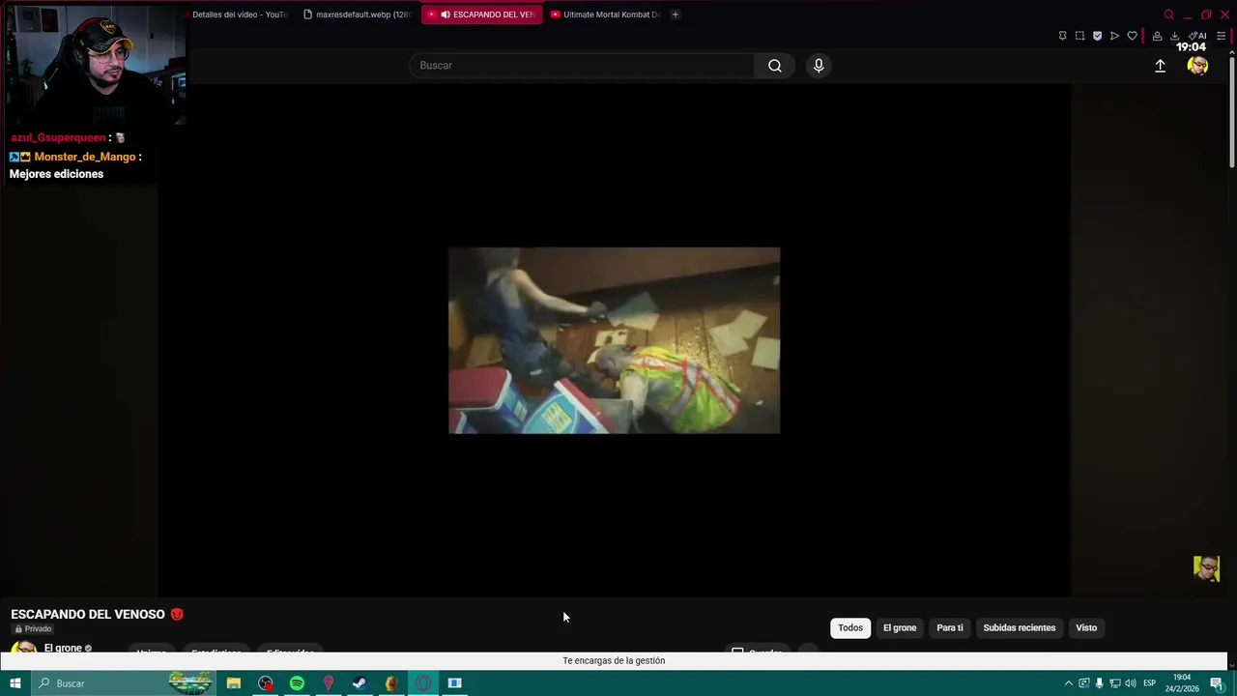Image resolution: width=1237 pixels, height=696 pixels.
Task: Focus the YouTube 'Buscar' search field
Action: tap(583, 66)
